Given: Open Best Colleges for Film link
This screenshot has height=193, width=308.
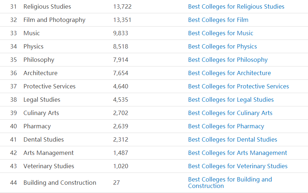Looking at the screenshot, I should coord(218,20).
